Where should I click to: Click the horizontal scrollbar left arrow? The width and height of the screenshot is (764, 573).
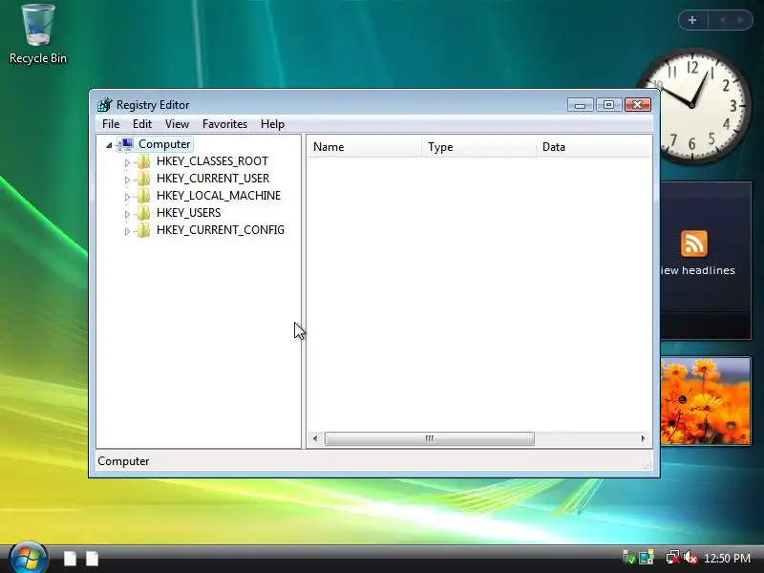point(315,438)
